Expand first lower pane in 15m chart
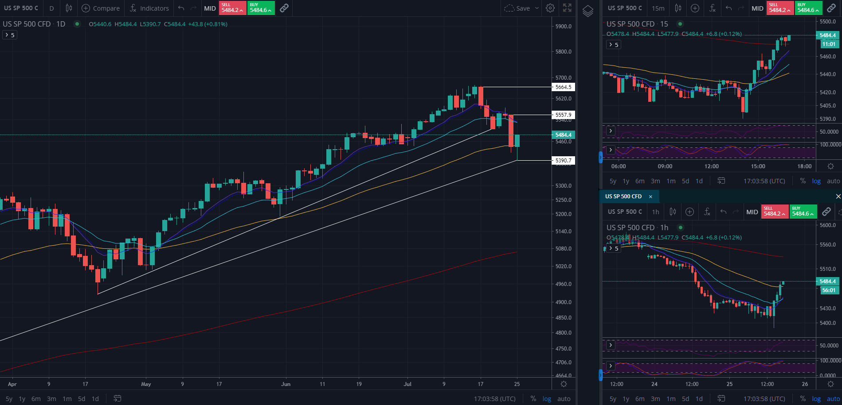The height and width of the screenshot is (405, 842). click(611, 131)
